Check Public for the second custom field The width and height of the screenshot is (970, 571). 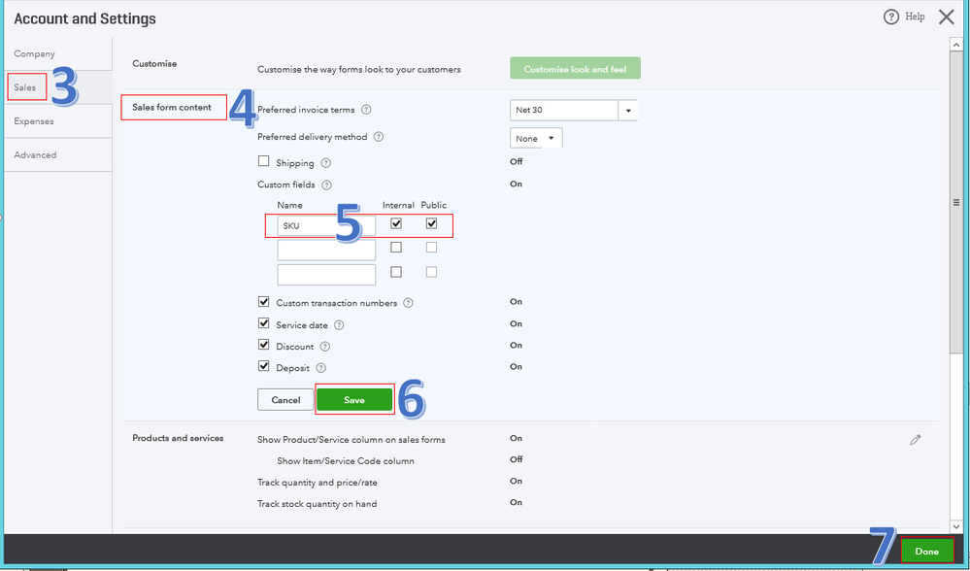pos(431,248)
